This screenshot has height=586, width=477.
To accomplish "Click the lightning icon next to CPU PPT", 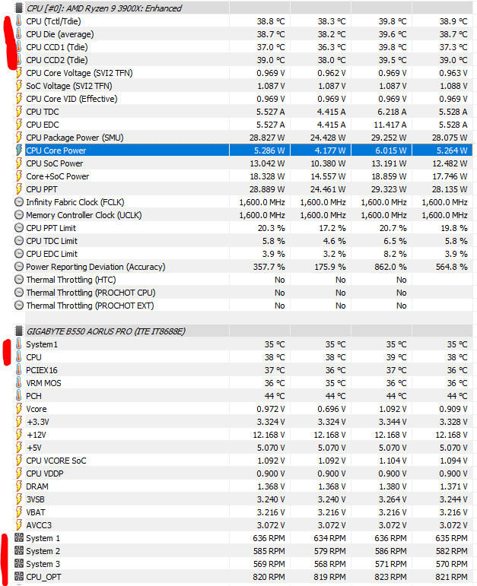I will [19, 189].
